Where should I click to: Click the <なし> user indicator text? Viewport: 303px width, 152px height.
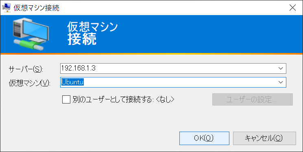coord(165,99)
